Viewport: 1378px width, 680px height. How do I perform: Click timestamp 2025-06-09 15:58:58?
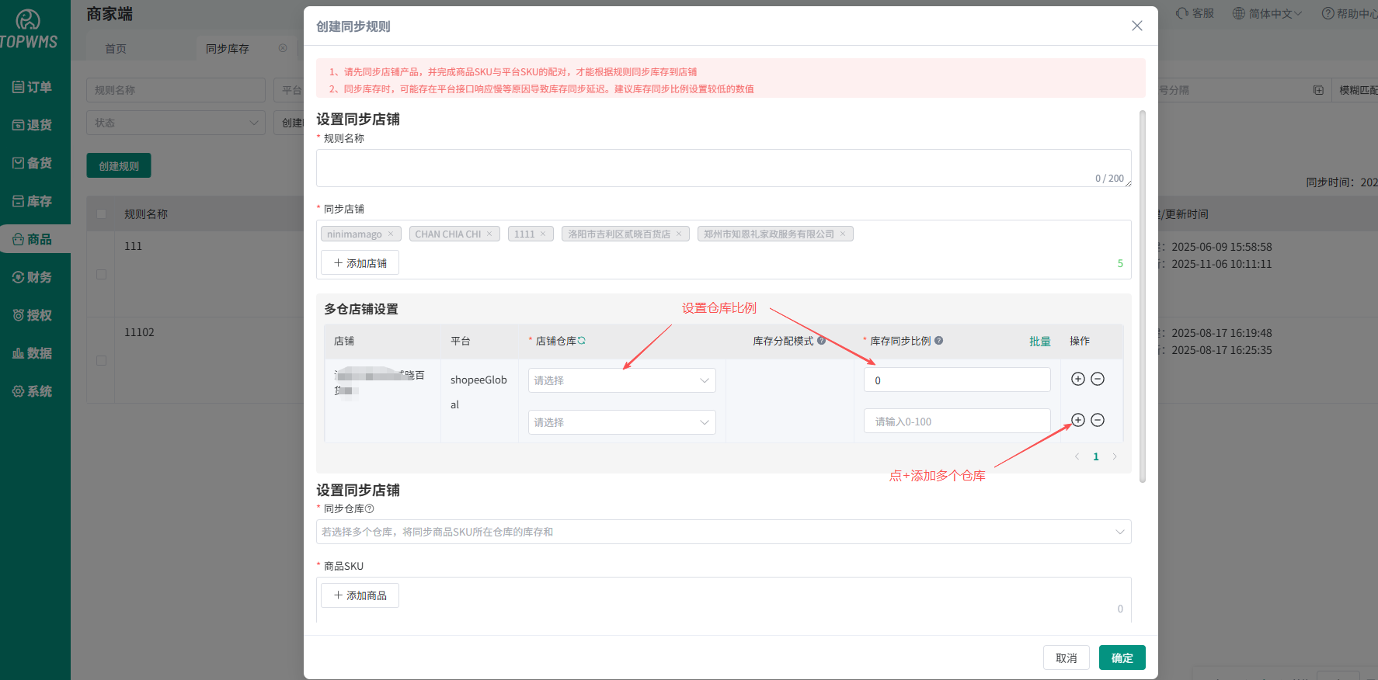tap(1222, 247)
